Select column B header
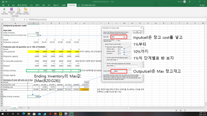 33,23
